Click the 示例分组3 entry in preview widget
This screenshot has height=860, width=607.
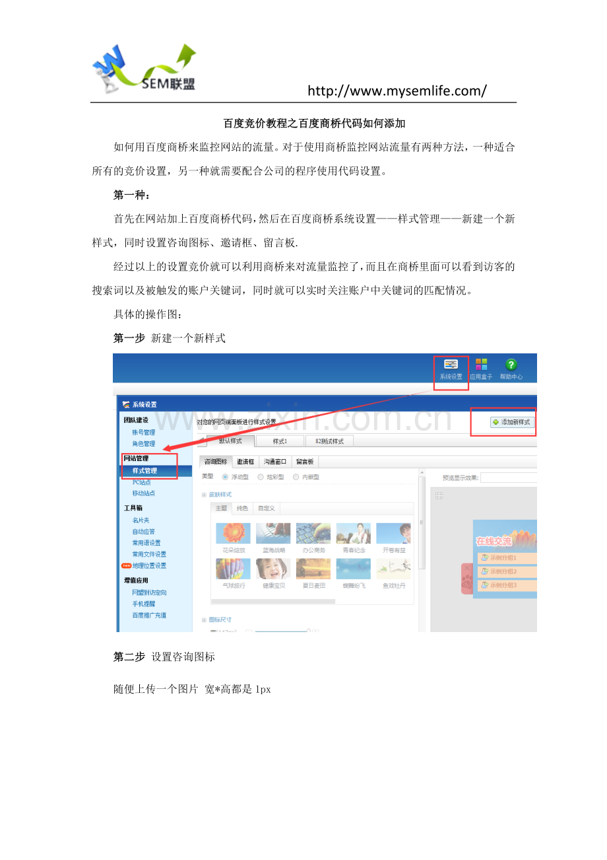(x=507, y=585)
